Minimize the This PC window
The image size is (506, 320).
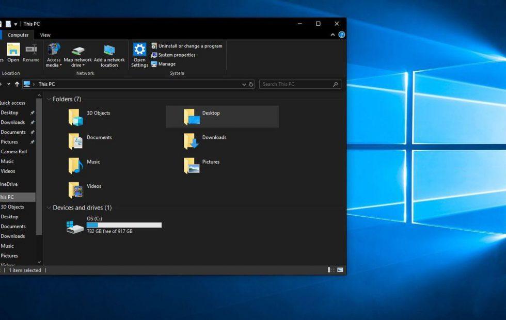[x=300, y=24]
